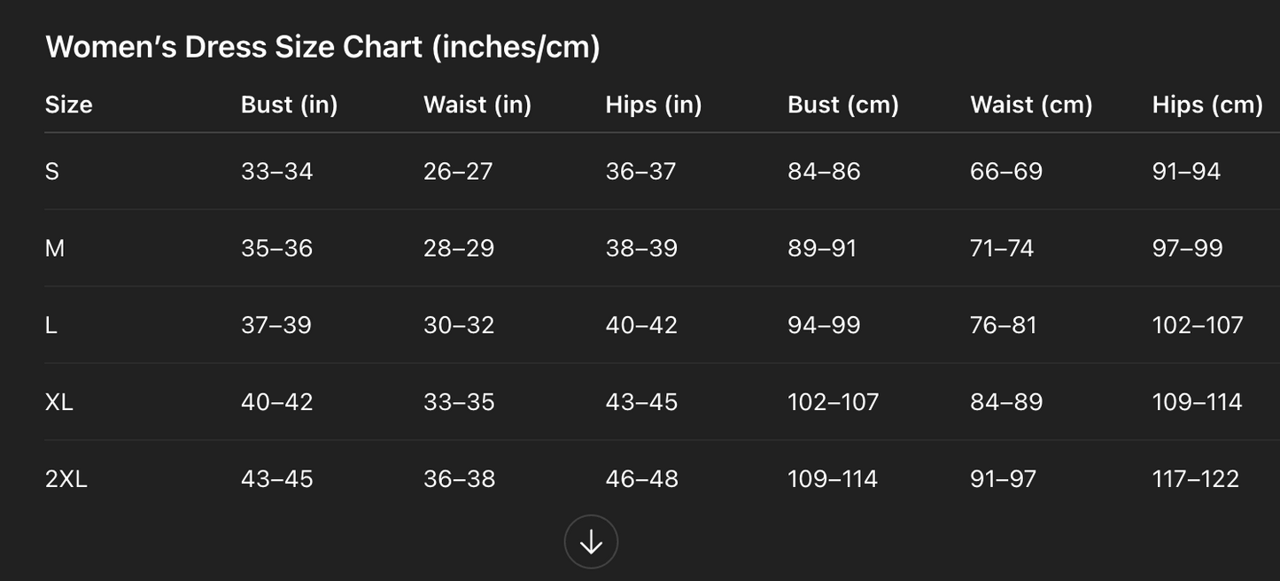Screen dimensions: 1280x581
Task: Click the Waist (cm) column header
Action: click(x=1031, y=105)
